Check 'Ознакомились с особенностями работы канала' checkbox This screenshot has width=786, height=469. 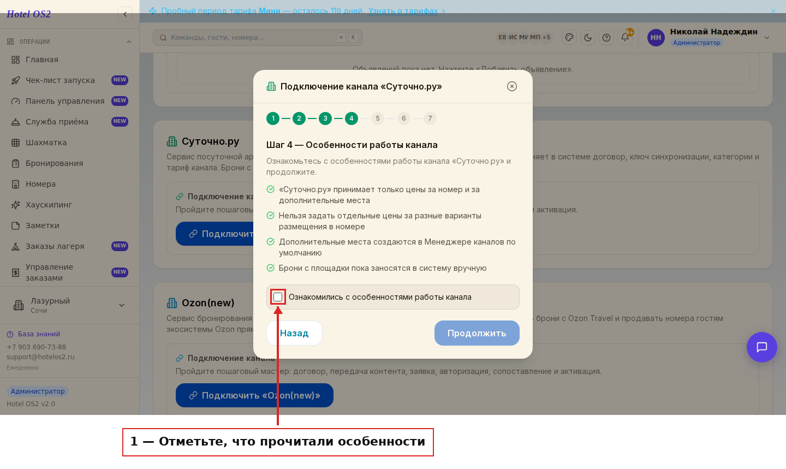coord(278,297)
